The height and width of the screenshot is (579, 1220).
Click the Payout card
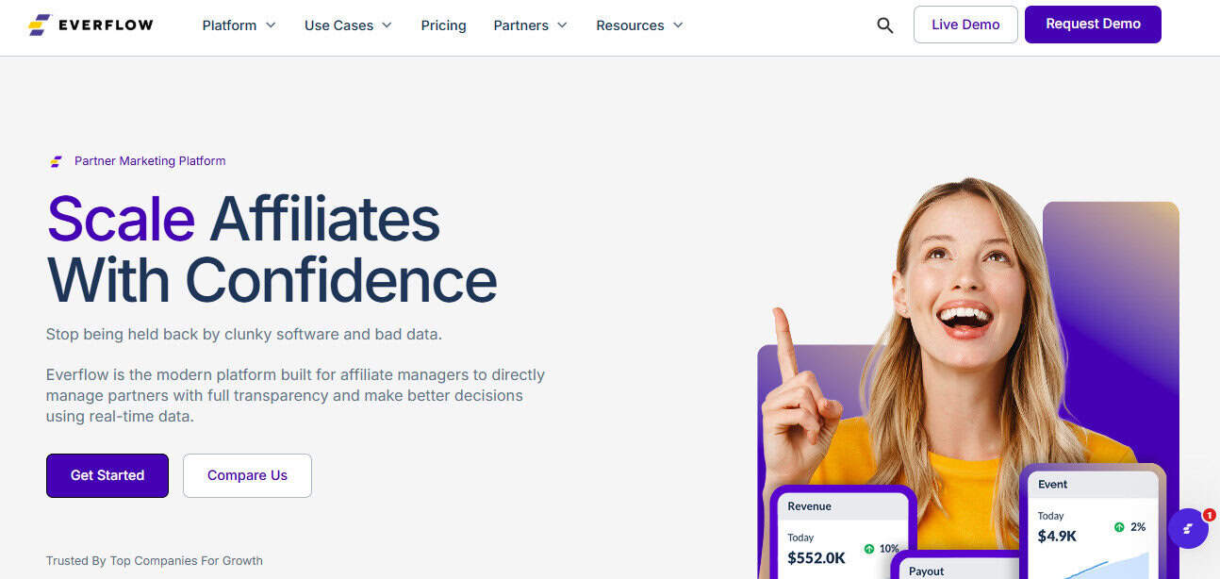click(952, 568)
